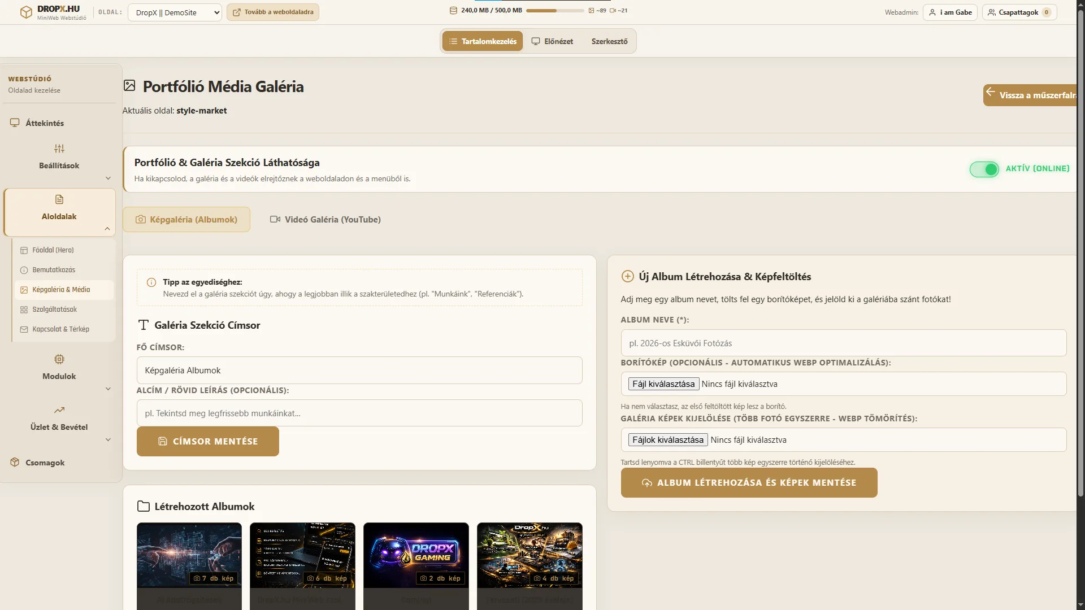The image size is (1085, 610).
Task: Open Szolgáltatások subpage
Action: coord(63,310)
